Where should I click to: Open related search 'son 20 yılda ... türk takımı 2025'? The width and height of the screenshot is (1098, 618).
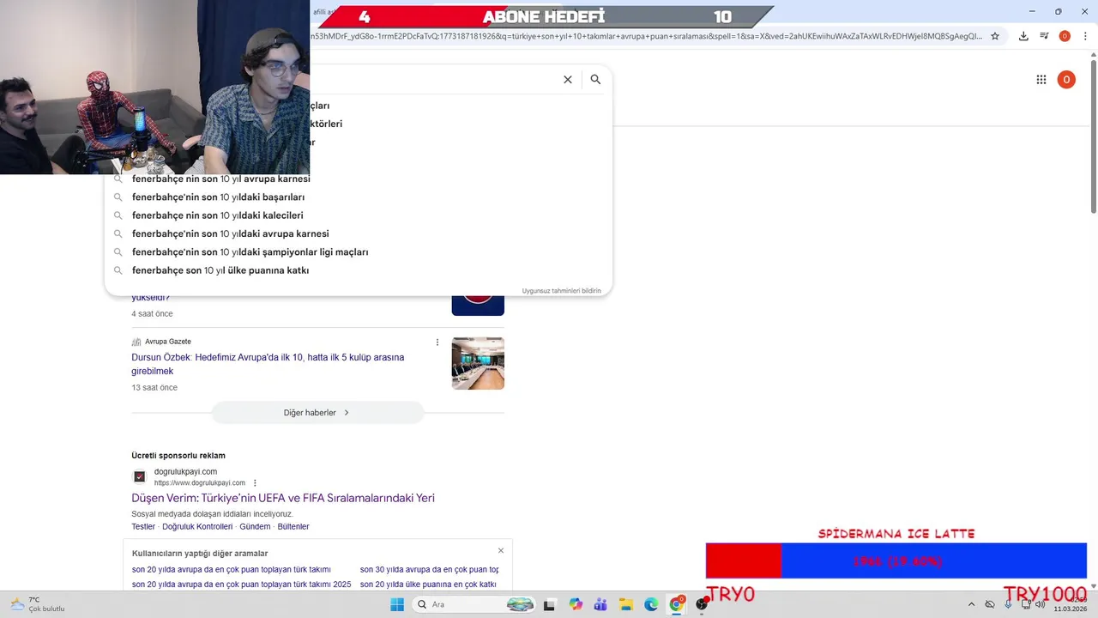[241, 585]
